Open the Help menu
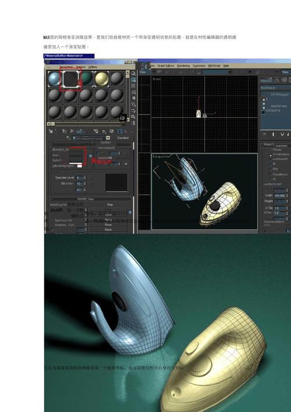The height and width of the screenshot is (412, 291). click(226, 66)
